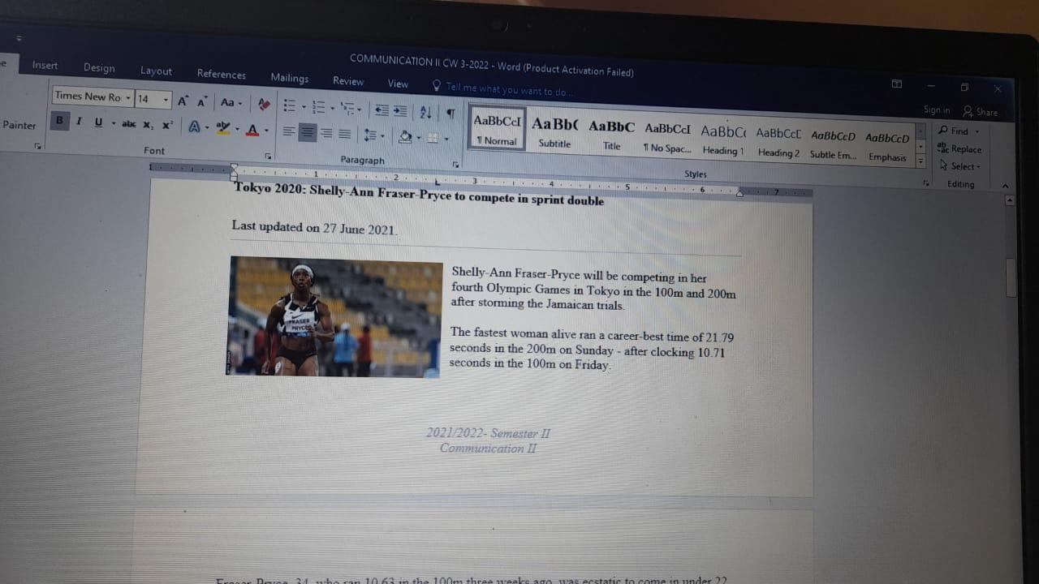Screen dimensions: 1039x584
Task: Click the Tell me search field
Action: 510,90
